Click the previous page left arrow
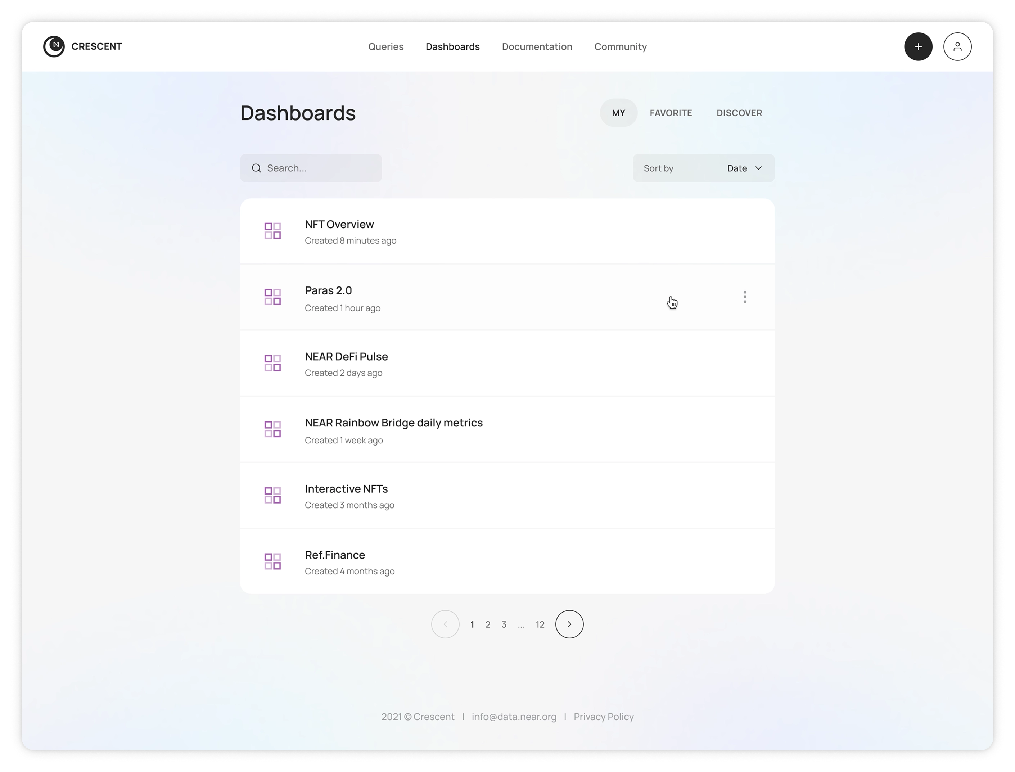Image resolution: width=1015 pixels, height=772 pixels. 445,624
